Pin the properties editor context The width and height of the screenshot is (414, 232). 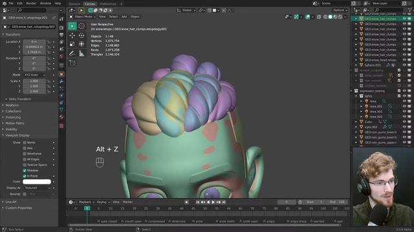[54, 18]
